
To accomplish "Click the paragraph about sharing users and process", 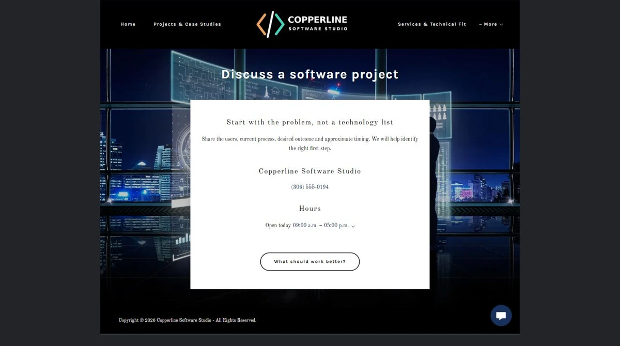I will click(x=310, y=144).
